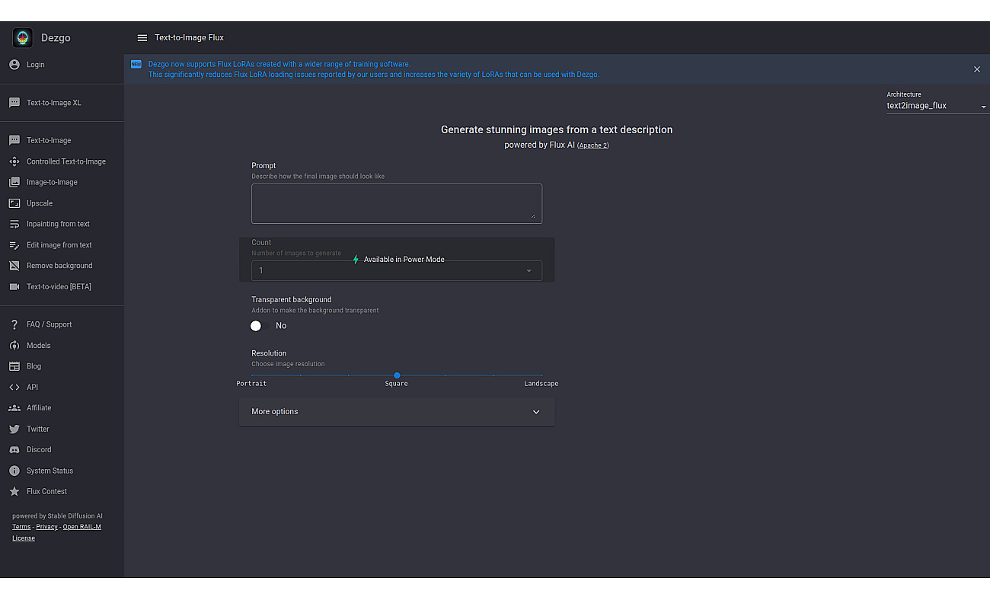Image resolution: width=990 pixels, height=600 pixels.
Task: Click the Edit image from text icon
Action: point(14,245)
